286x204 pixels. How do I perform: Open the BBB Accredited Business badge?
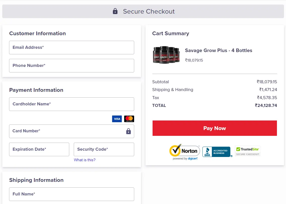point(217,152)
